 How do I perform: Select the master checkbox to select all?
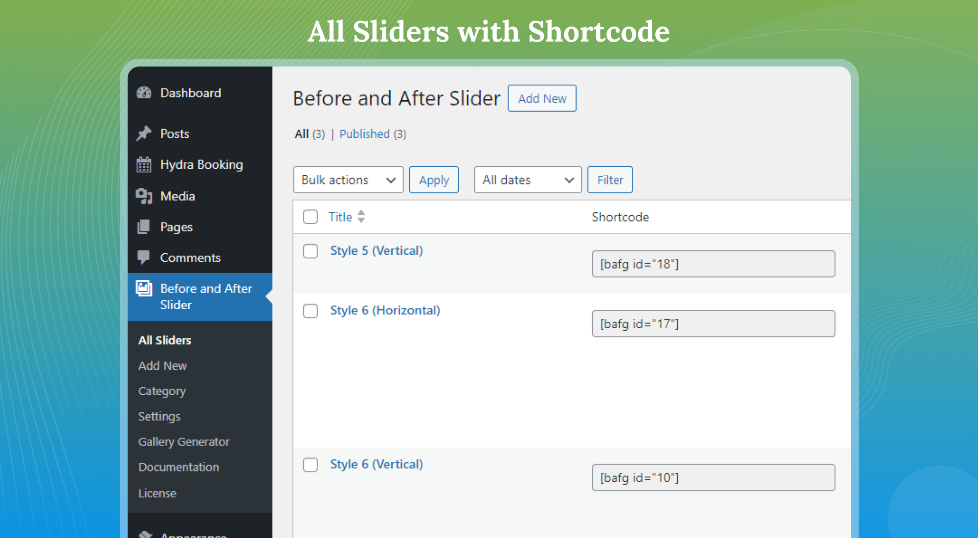coord(311,217)
